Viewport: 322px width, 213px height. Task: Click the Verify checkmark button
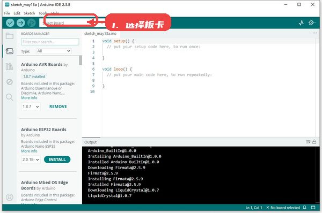click(x=10, y=22)
